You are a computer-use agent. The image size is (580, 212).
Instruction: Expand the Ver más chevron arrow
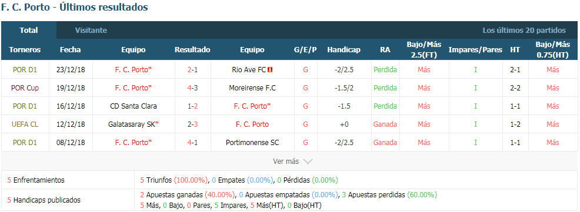(x=308, y=161)
